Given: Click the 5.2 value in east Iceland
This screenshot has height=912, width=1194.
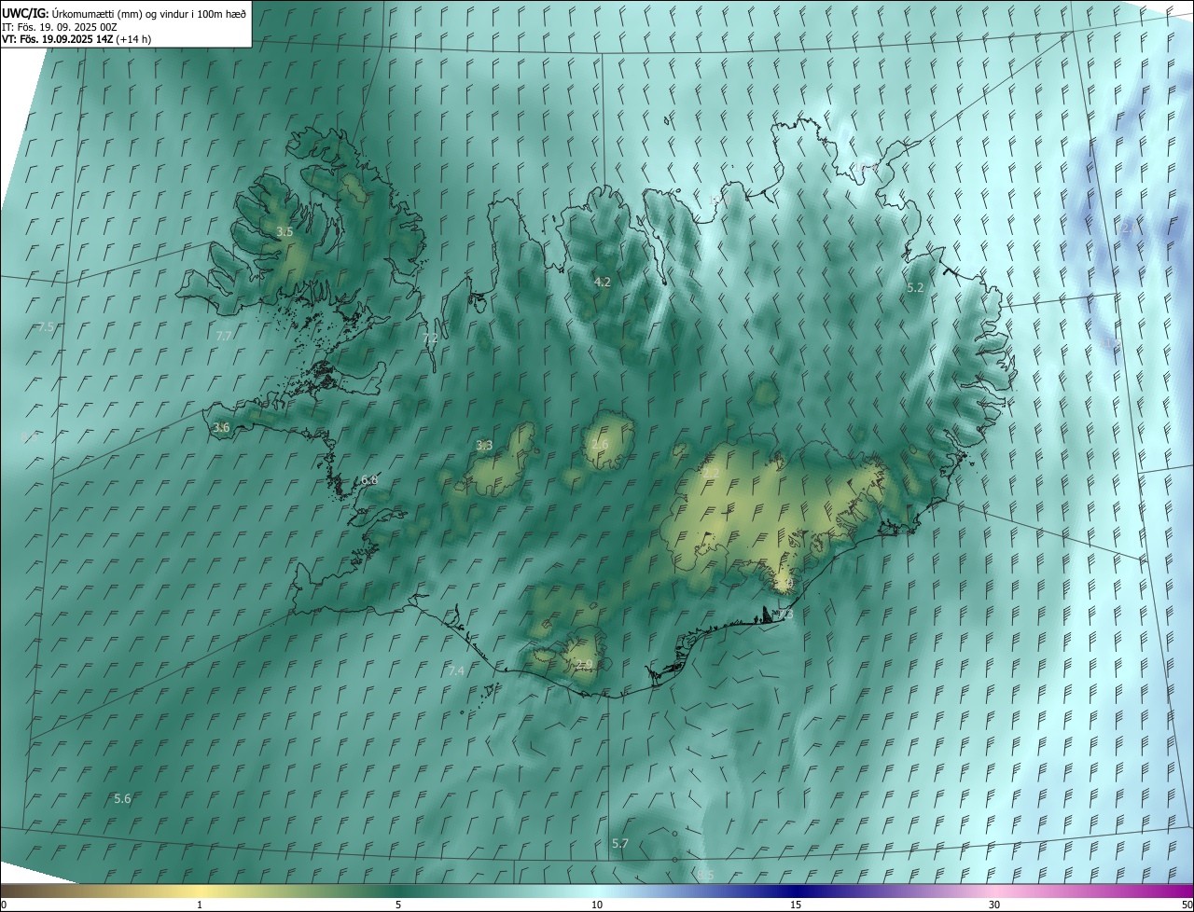Looking at the screenshot, I should (x=915, y=288).
